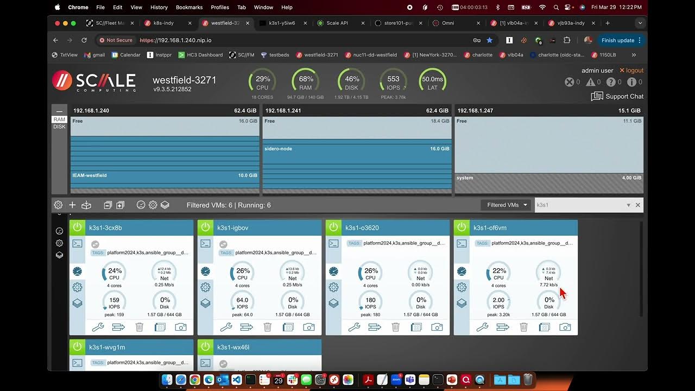
Task: Switch node view to RAM
Action: pos(59,119)
